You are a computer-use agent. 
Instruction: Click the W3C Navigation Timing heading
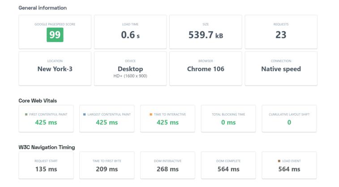tap(47, 147)
